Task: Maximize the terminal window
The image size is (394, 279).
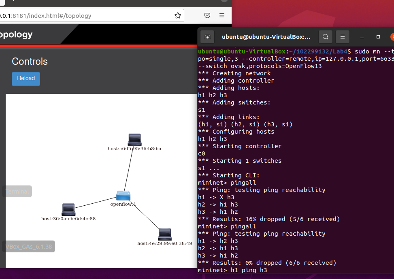Action: (x=378, y=37)
